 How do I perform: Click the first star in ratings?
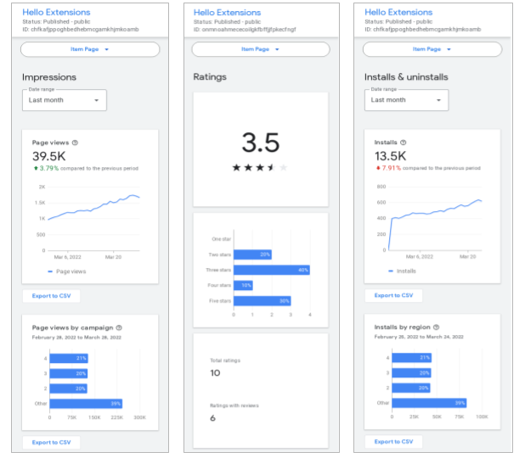coord(236,168)
